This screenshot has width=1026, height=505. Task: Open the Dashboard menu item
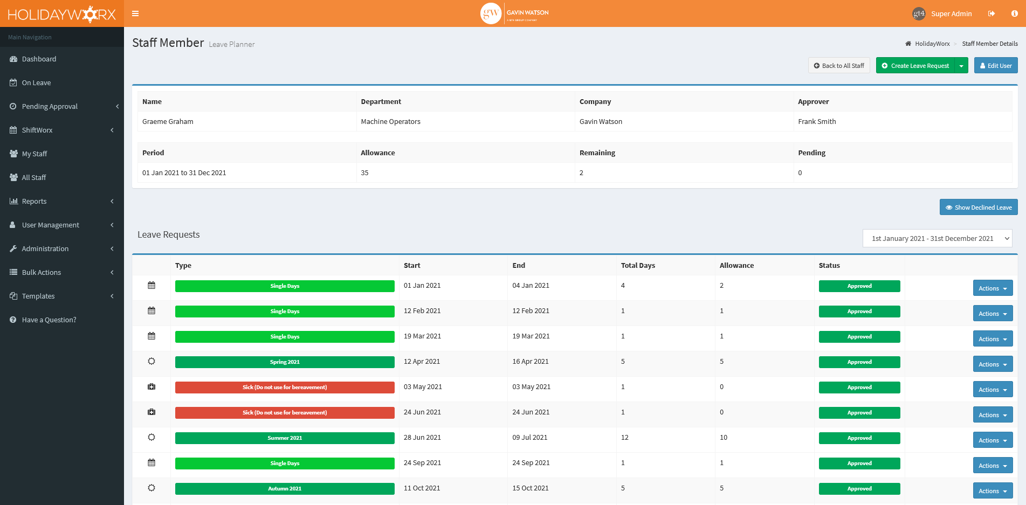(x=39, y=59)
